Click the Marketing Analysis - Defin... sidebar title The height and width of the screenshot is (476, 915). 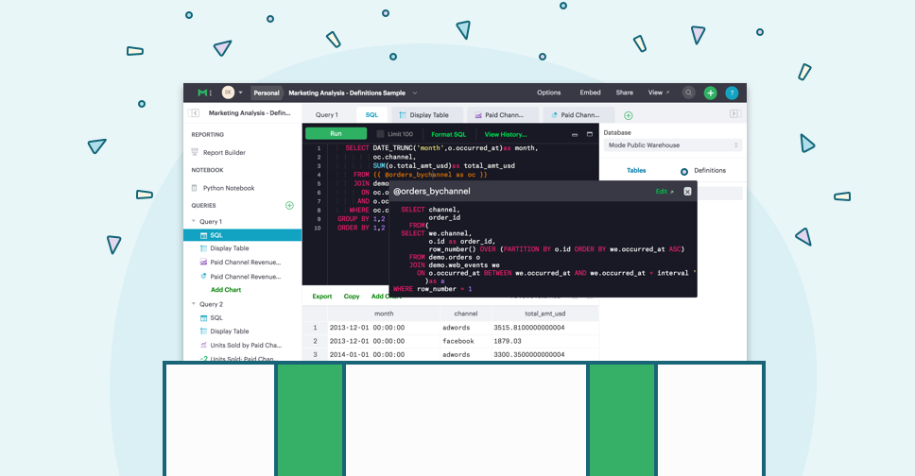pyautogui.click(x=250, y=113)
